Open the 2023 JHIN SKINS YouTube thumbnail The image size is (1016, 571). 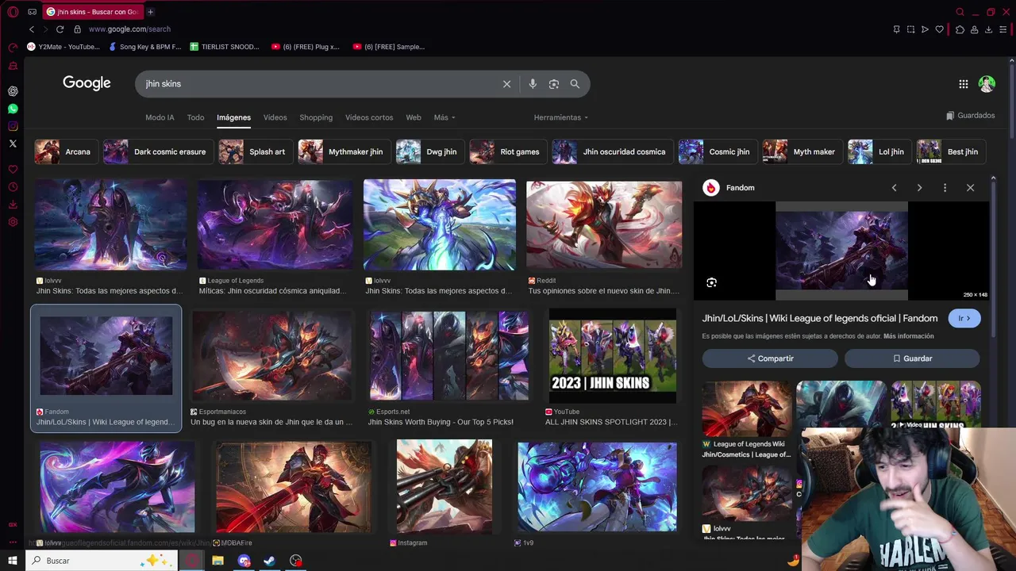point(612,356)
